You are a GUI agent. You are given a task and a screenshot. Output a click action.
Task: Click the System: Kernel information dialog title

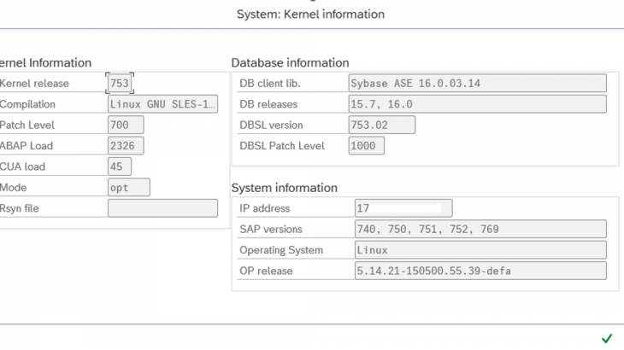point(310,15)
